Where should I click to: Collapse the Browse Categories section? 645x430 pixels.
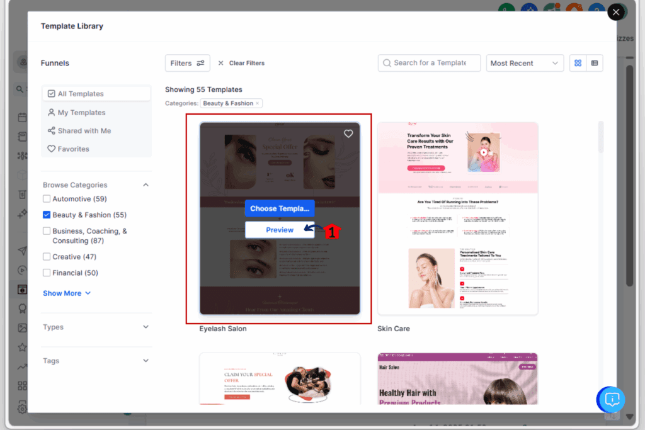pos(146,185)
